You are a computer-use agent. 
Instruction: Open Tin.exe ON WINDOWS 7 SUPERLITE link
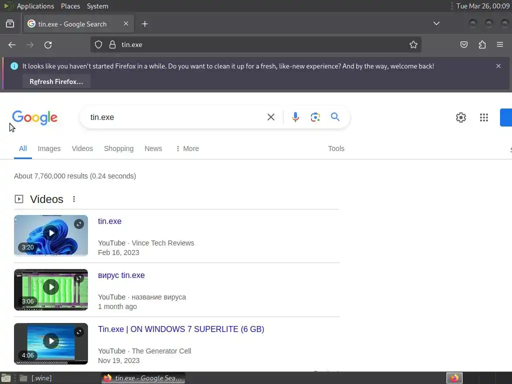181,329
